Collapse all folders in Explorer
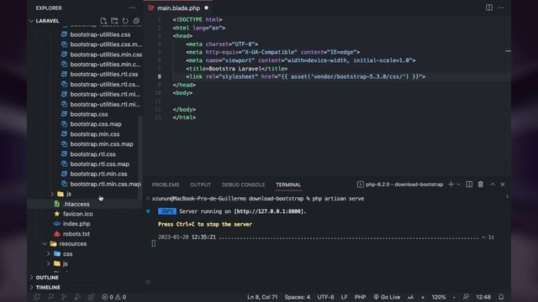This screenshot has height=302, width=538. pyautogui.click(x=136, y=21)
